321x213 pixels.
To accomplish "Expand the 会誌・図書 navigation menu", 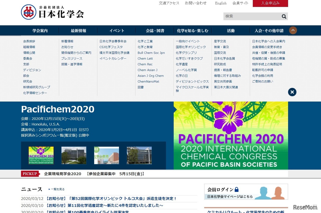I will pos(154,30).
